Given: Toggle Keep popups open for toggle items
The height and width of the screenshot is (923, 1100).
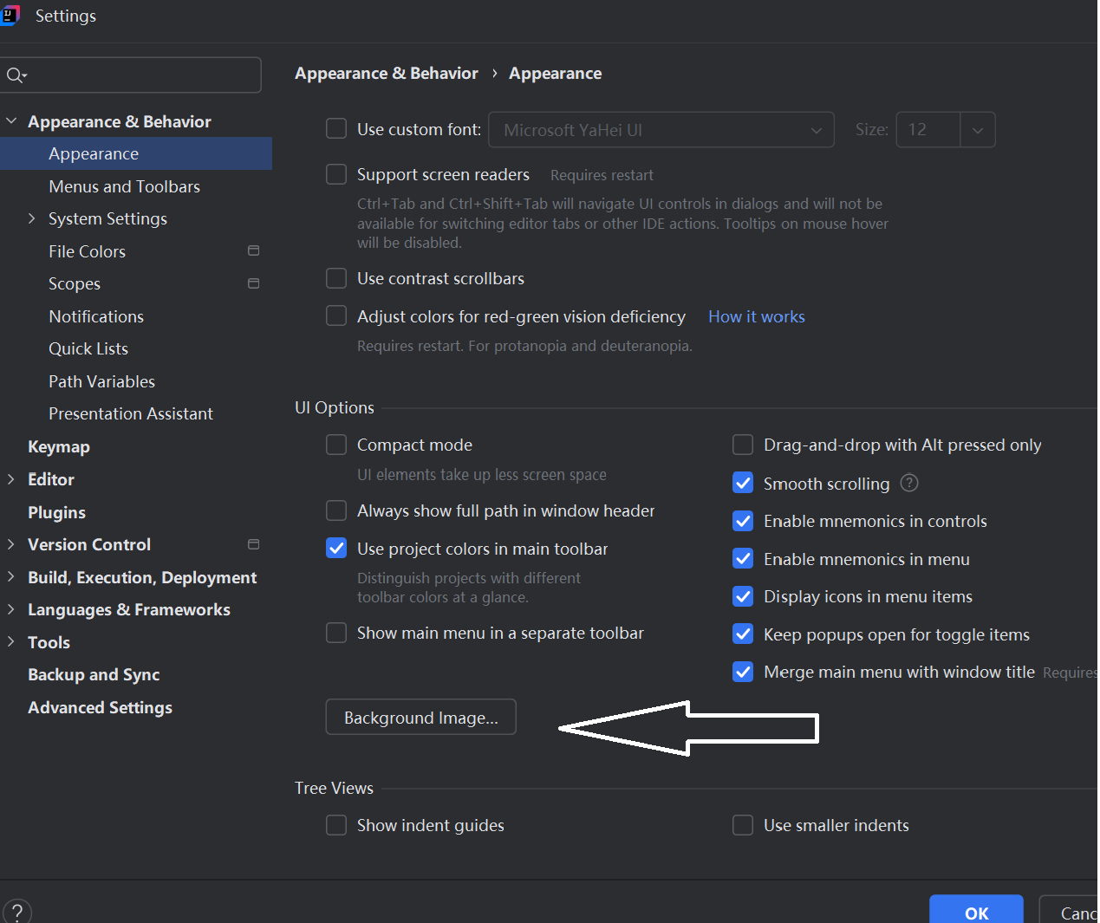Looking at the screenshot, I should [x=743, y=634].
